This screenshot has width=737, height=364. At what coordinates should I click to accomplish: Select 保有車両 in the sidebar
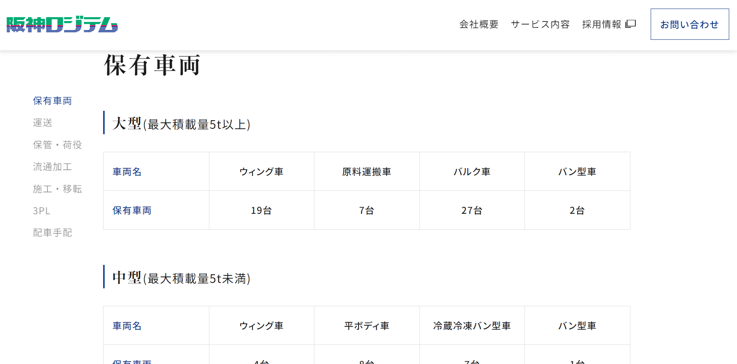click(x=52, y=101)
